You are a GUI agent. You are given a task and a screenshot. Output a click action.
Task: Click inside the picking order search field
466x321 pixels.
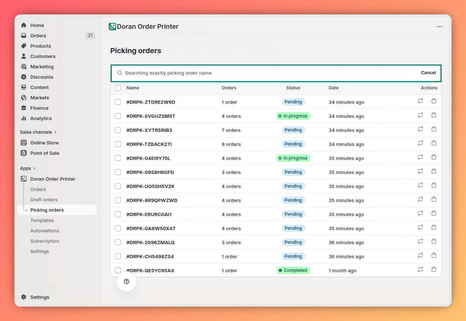[x=259, y=73]
